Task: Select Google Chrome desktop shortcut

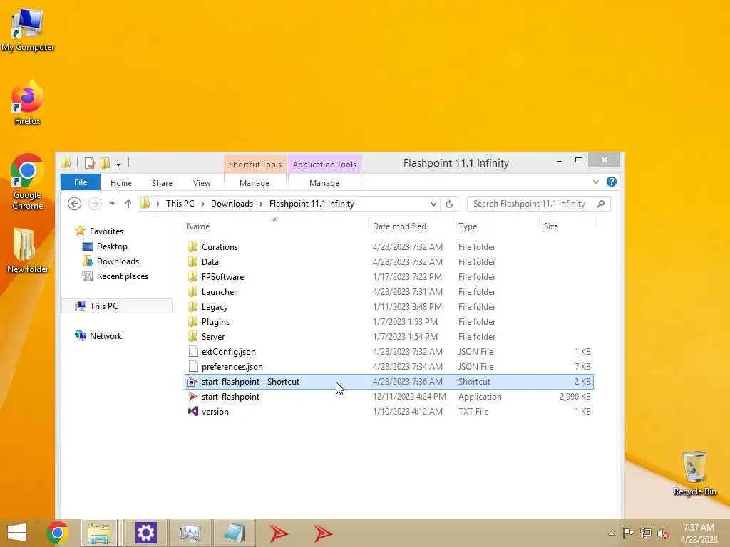Action: (x=28, y=182)
